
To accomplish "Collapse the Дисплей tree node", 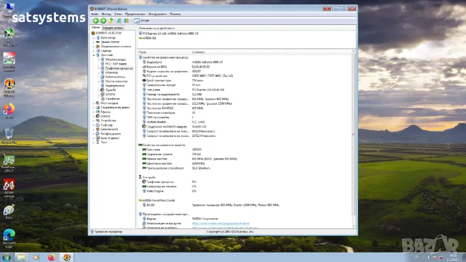I will [x=93, y=55].
